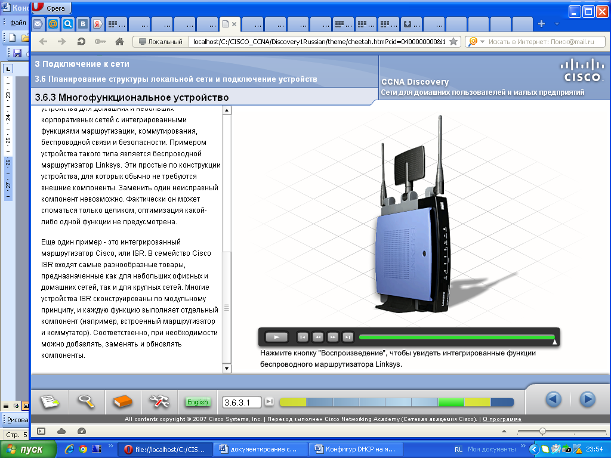Image resolution: width=611 pixels, height=458 pixels.
Task: Fast-forward the animation
Action: (333, 338)
